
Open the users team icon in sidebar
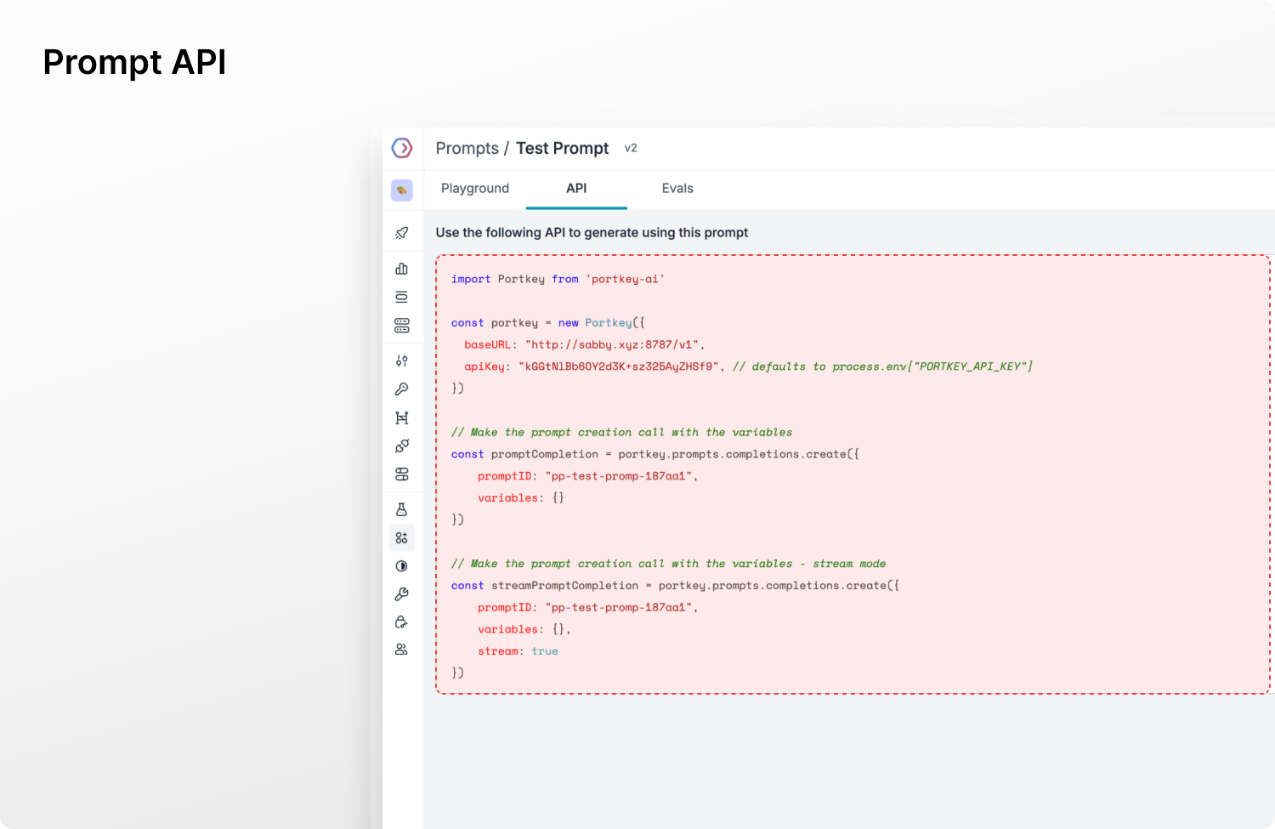click(x=402, y=650)
